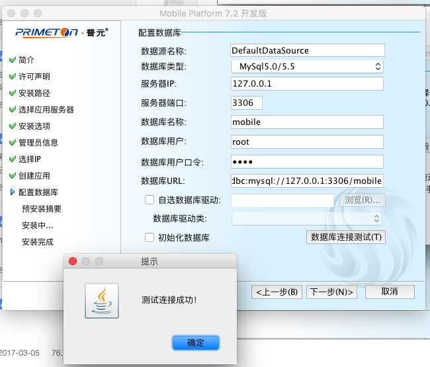This screenshot has height=367, width=430.
Task: Select the 选择IP step
Action: 30,159
